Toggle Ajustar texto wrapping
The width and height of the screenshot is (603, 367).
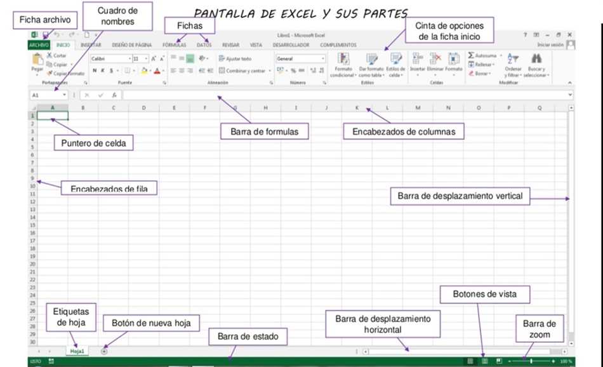[235, 58]
